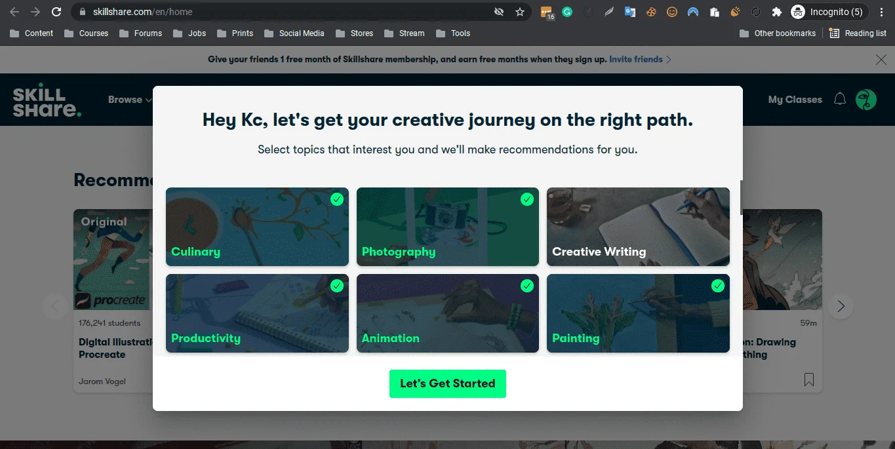
Task: Click the site info lock icon
Action: coord(82,12)
